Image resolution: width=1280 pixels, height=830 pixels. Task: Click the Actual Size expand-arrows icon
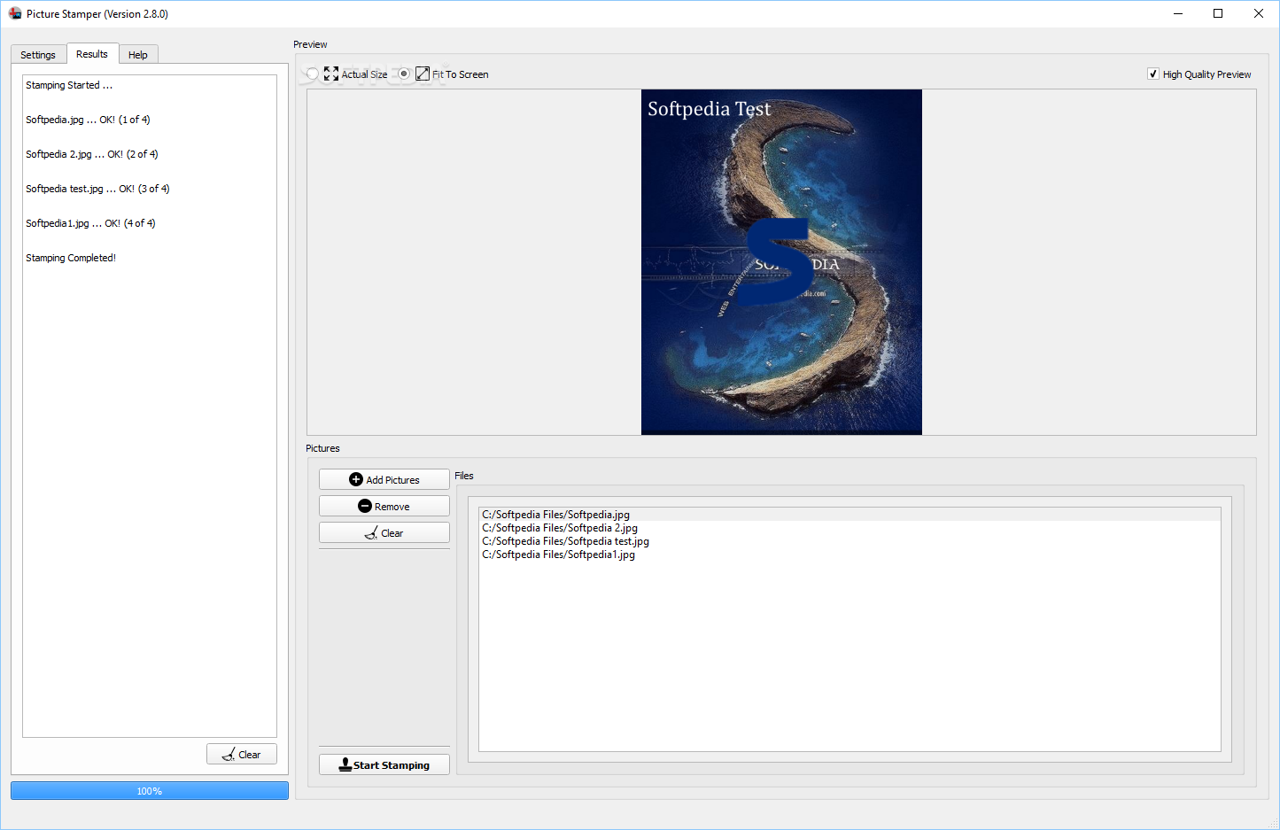pos(331,74)
